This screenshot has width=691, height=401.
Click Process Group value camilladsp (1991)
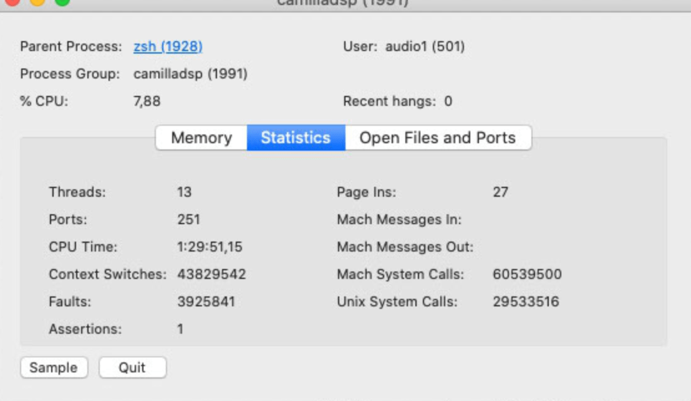pyautogui.click(x=190, y=73)
